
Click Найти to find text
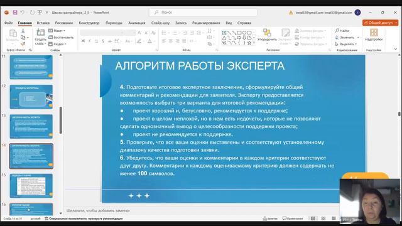pos(342,31)
